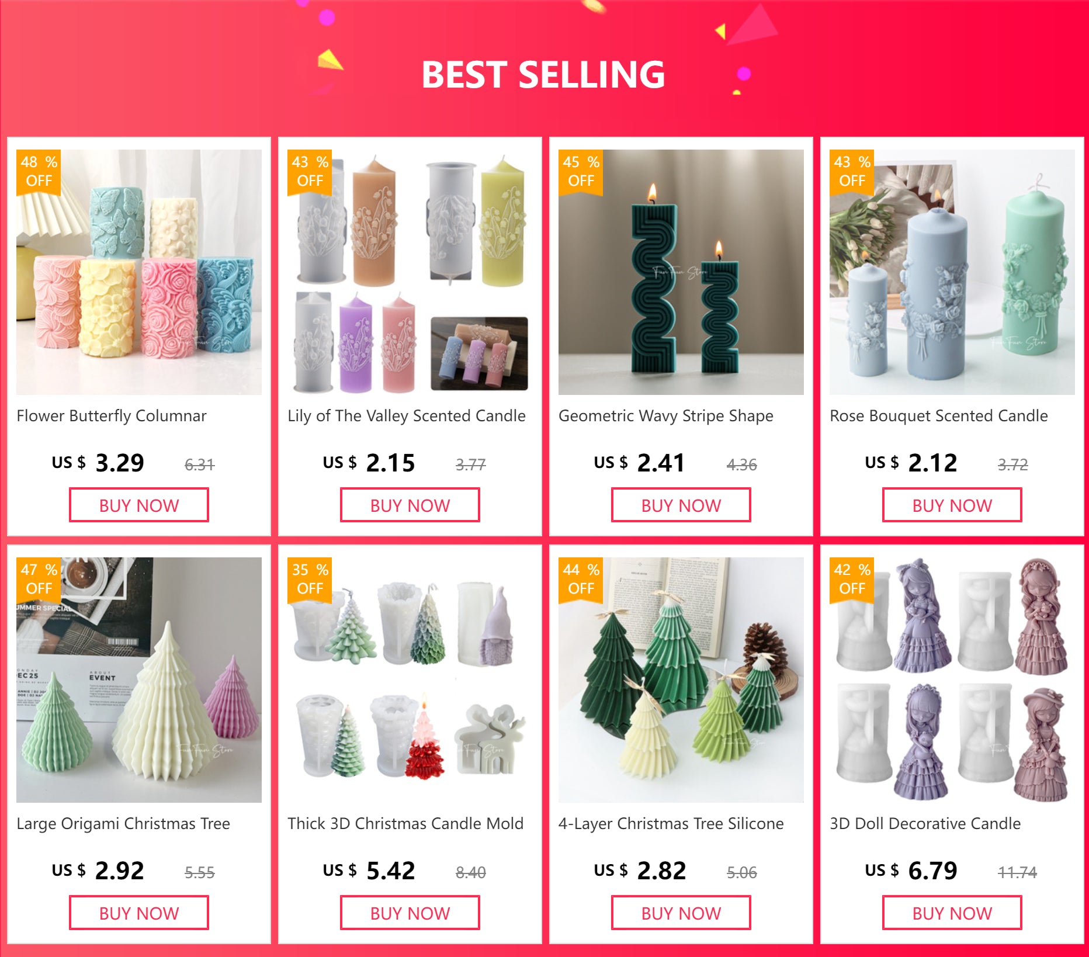This screenshot has height=957, width=1089.
Task: Click BUY NOW under Large Origami Christmas Tree
Action: coord(139,913)
